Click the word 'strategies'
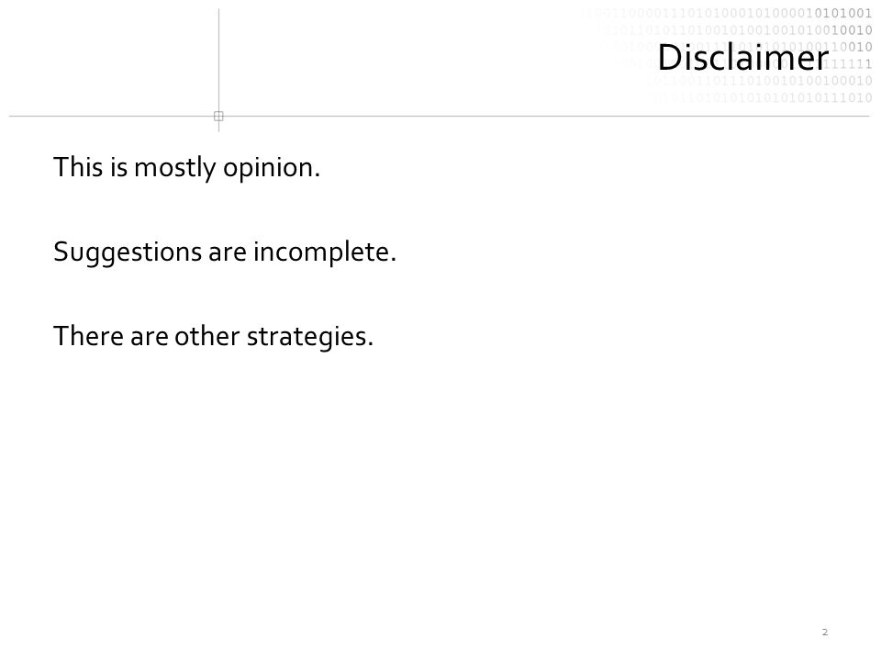The image size is (881, 661). tap(307, 337)
